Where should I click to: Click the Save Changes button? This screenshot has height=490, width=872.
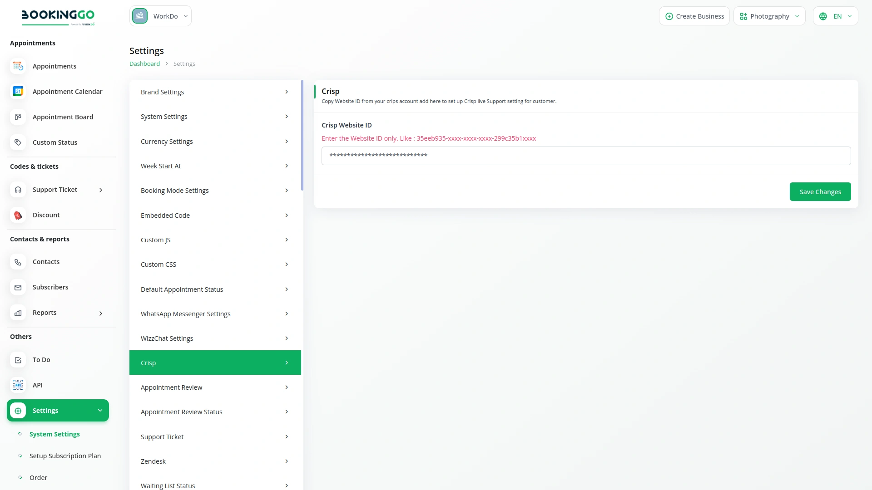click(x=820, y=192)
